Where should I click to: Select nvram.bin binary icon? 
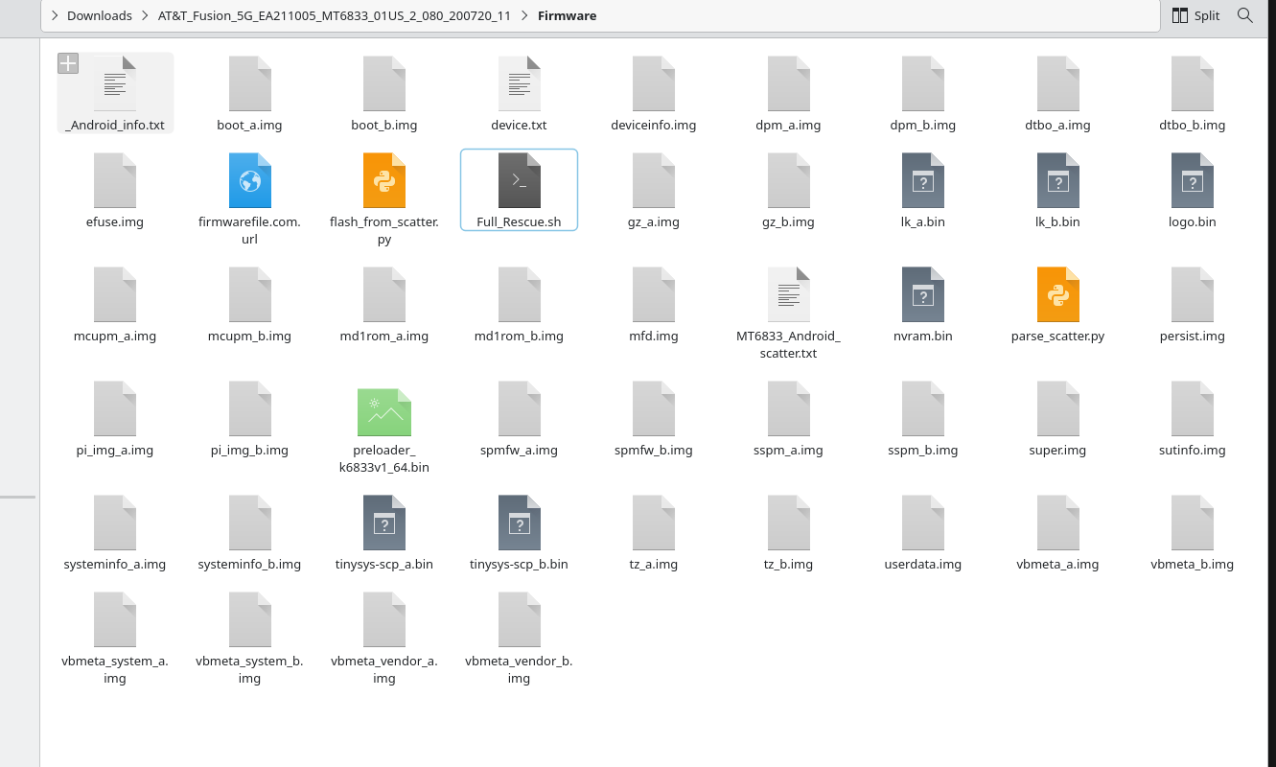click(923, 294)
